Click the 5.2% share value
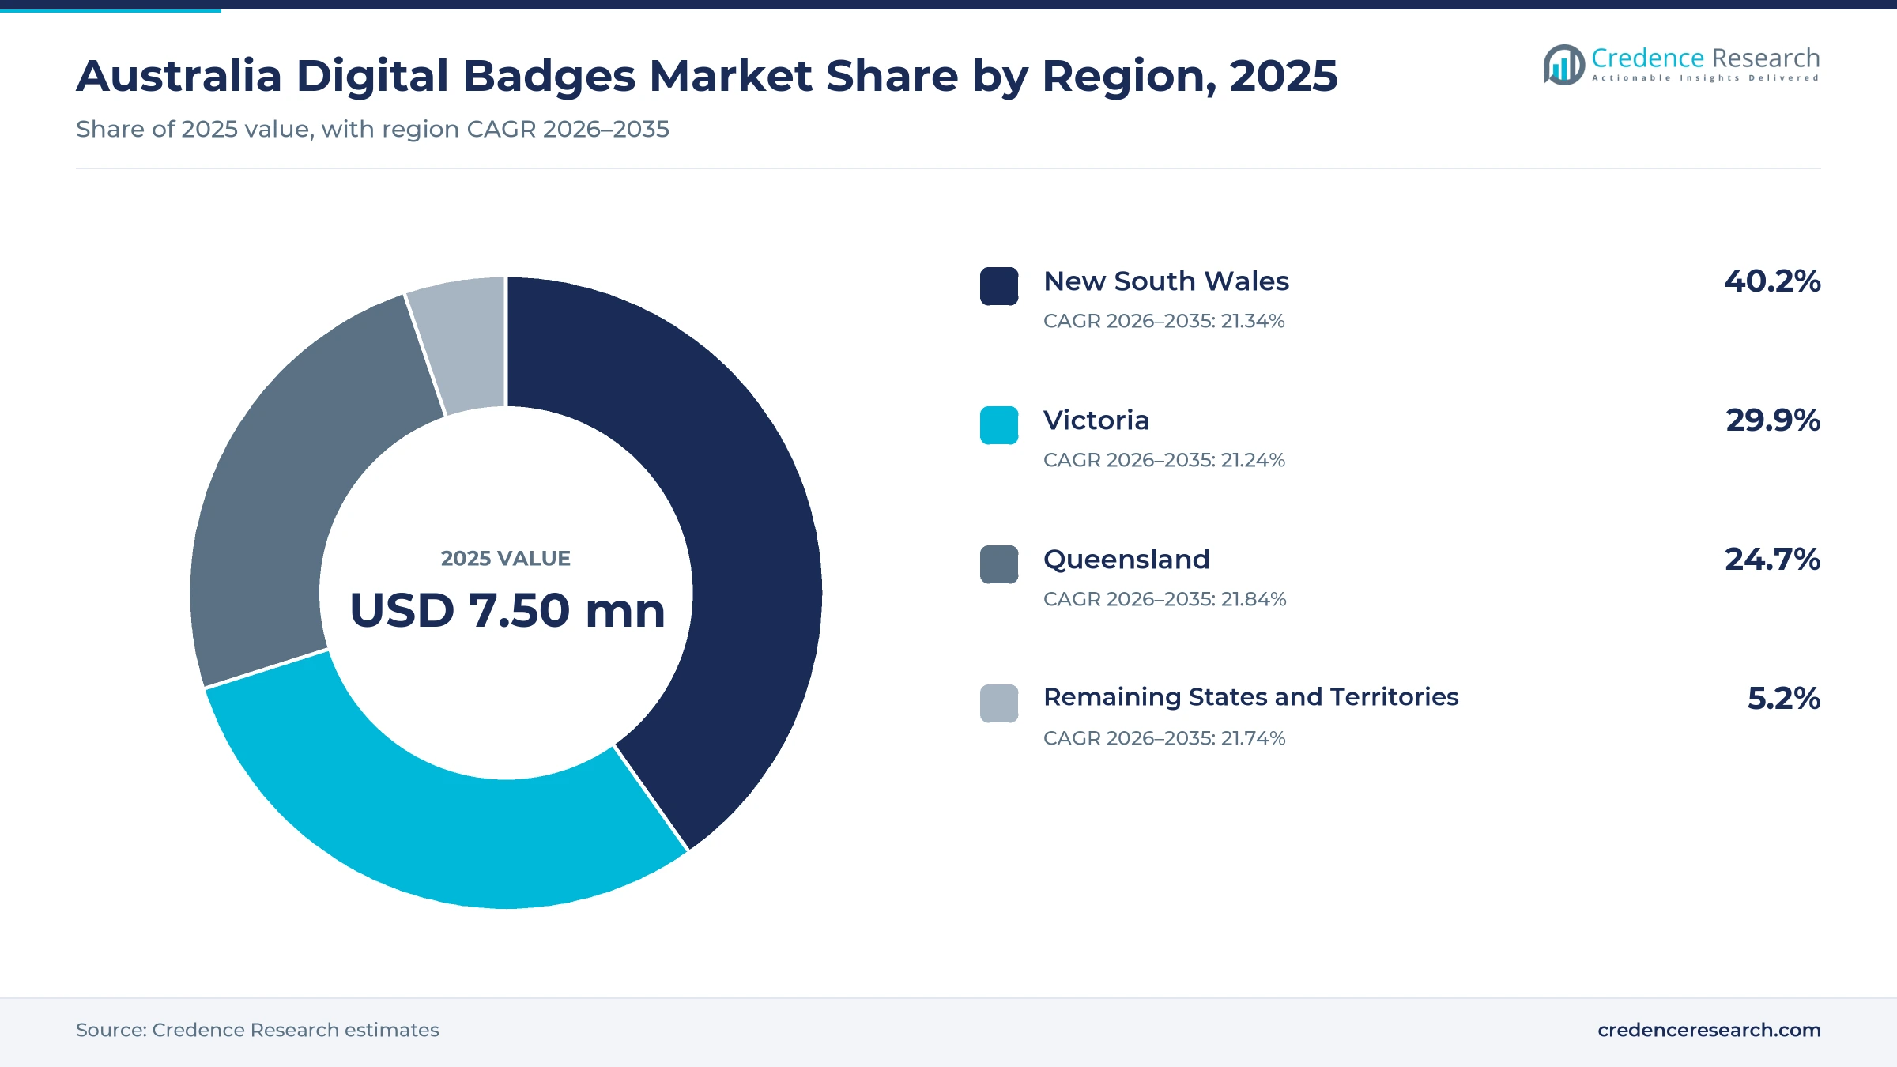The height and width of the screenshot is (1067, 1897). (x=1784, y=699)
